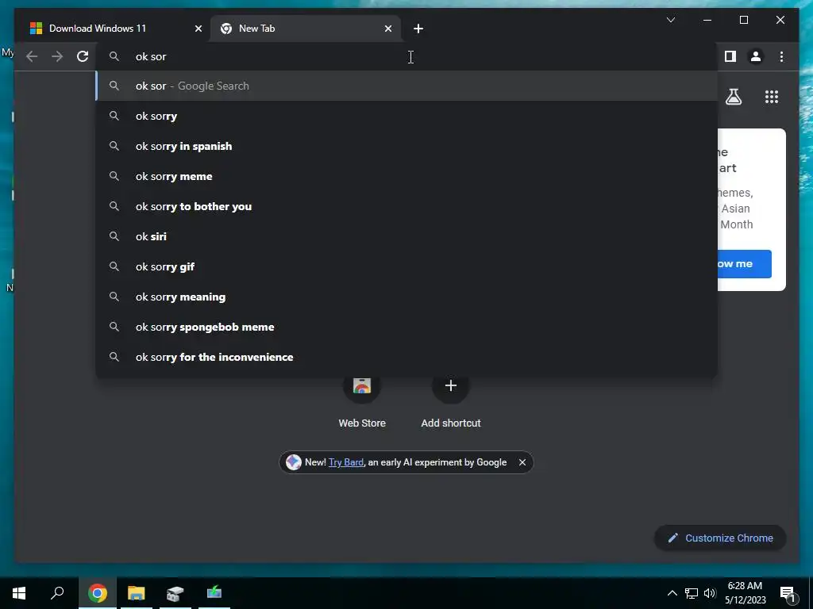Pick the "ok siri" suggestion
Viewport: 813px width, 609px height.
tap(406, 236)
